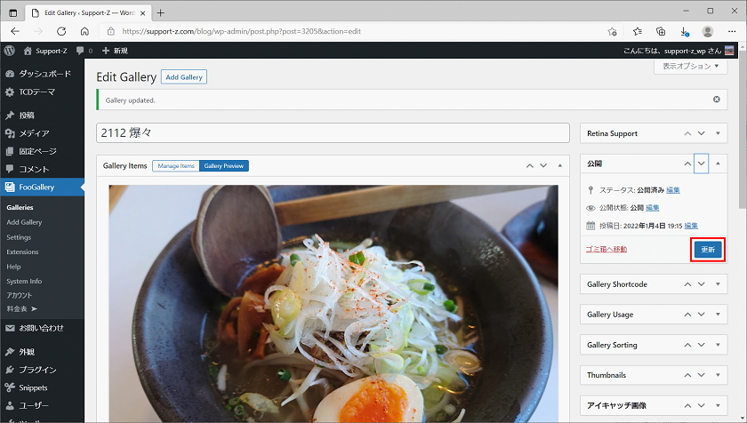Click the gallery title input field

click(332, 132)
